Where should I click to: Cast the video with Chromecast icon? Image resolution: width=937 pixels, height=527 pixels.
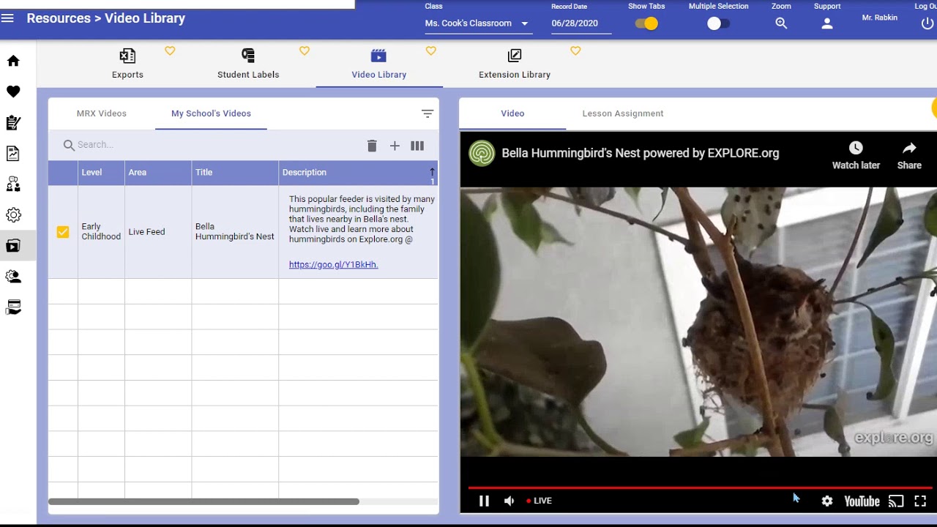click(x=896, y=501)
